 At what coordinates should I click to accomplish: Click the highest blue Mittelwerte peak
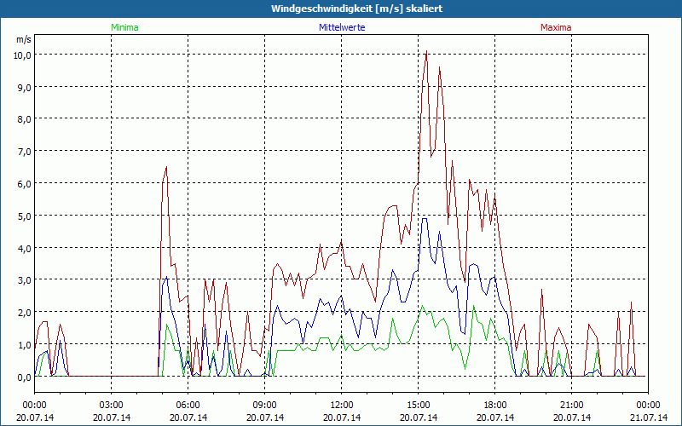click(x=425, y=219)
